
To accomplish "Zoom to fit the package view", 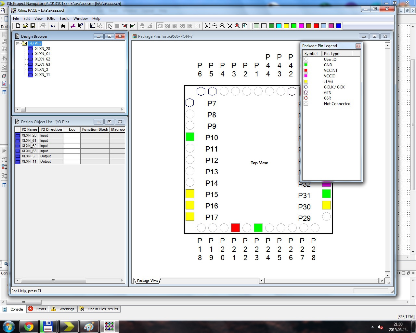I will click(207, 26).
